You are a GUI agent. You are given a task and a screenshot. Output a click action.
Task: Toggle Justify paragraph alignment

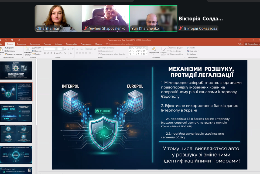click(86, 53)
